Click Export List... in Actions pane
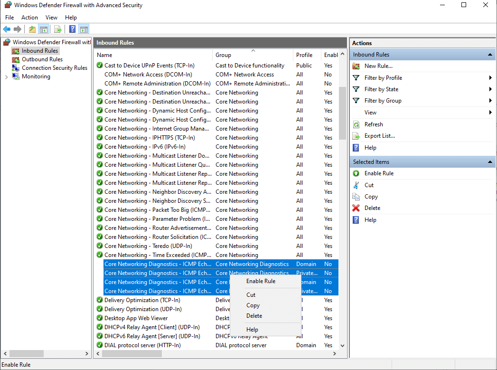The width and height of the screenshot is (497, 370). click(380, 136)
